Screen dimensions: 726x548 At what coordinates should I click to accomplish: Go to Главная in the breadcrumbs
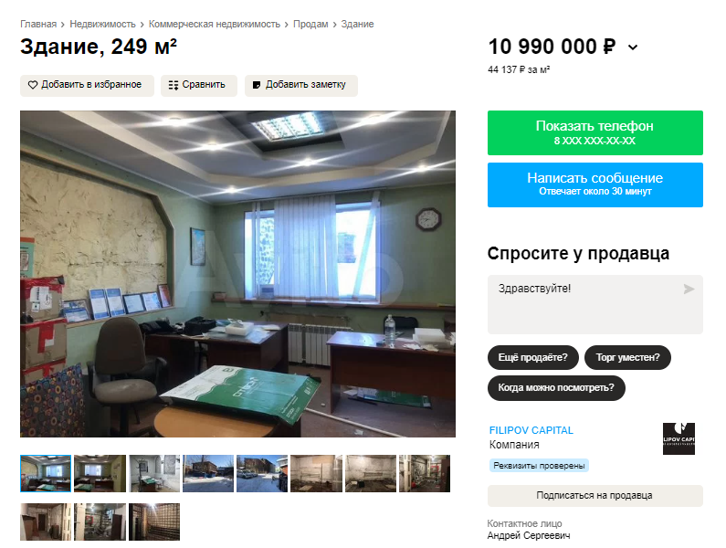coord(38,24)
